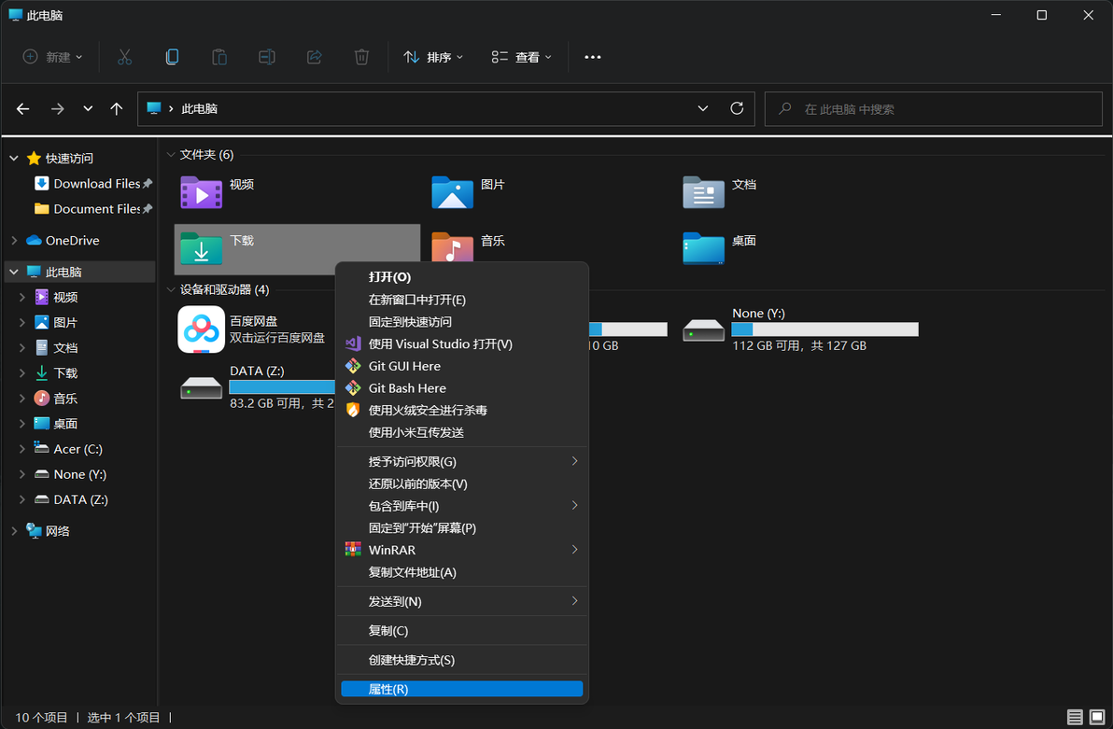The width and height of the screenshot is (1113, 729).
Task: Open the 排序 sort dropdown
Action: (x=433, y=58)
